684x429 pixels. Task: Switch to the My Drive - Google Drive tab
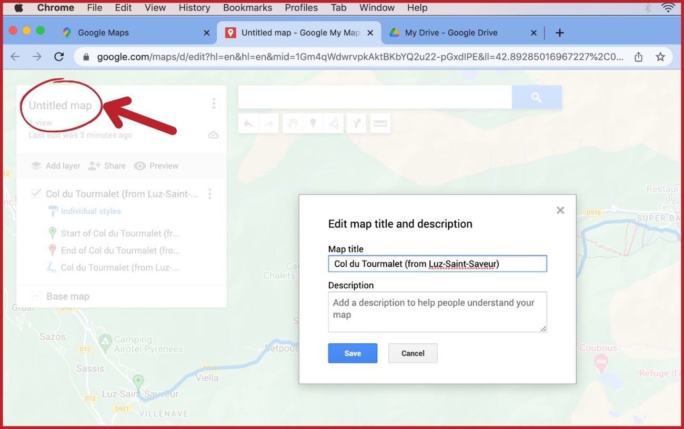click(463, 33)
